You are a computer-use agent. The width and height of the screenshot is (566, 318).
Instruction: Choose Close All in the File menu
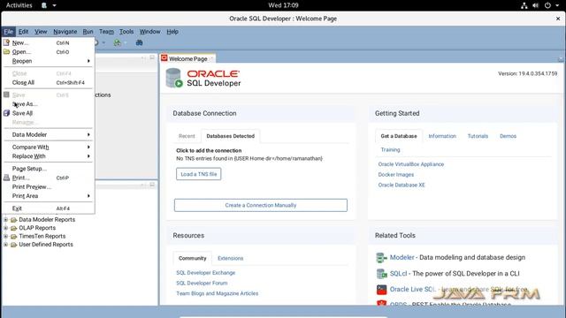coord(48,82)
